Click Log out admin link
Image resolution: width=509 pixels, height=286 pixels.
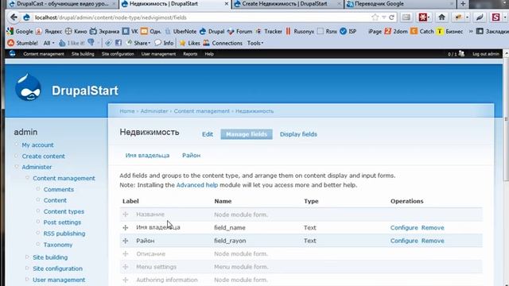[486, 54]
